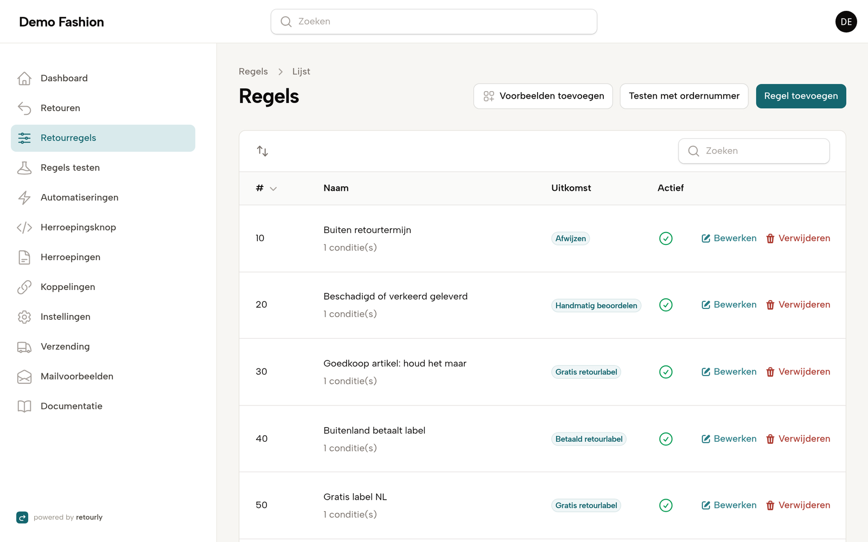The width and height of the screenshot is (868, 542).
Task: Click the Retouren return arrow icon
Action: [24, 108]
